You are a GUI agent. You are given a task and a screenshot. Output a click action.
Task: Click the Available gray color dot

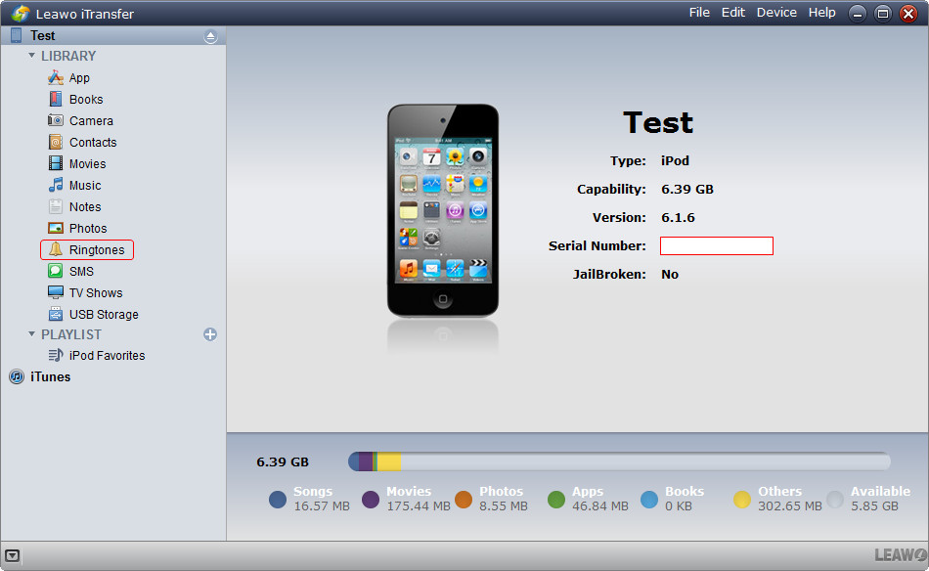pyautogui.click(x=835, y=500)
